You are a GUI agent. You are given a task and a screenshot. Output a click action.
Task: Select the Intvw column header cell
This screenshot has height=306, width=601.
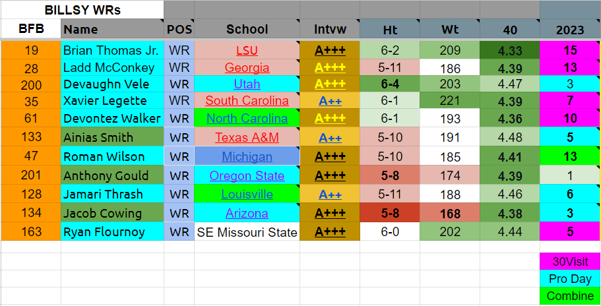(x=330, y=29)
